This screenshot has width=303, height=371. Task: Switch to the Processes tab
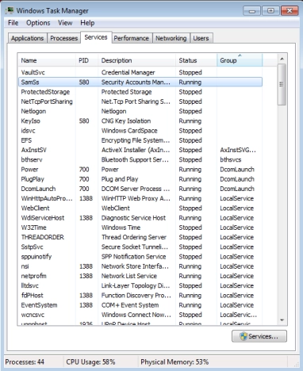click(63, 38)
